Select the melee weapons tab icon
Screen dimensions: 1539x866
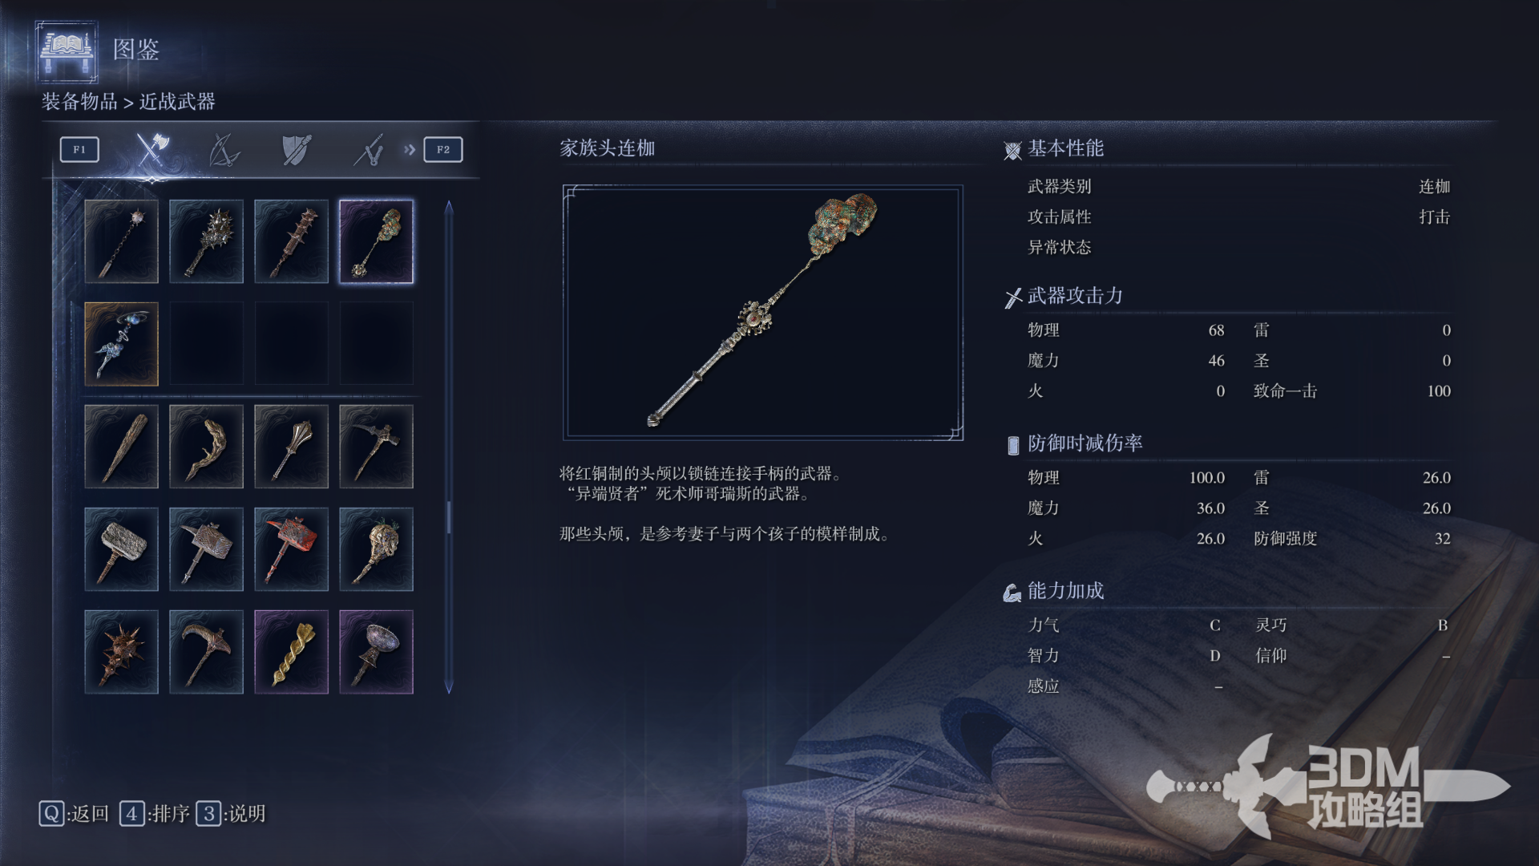(151, 149)
